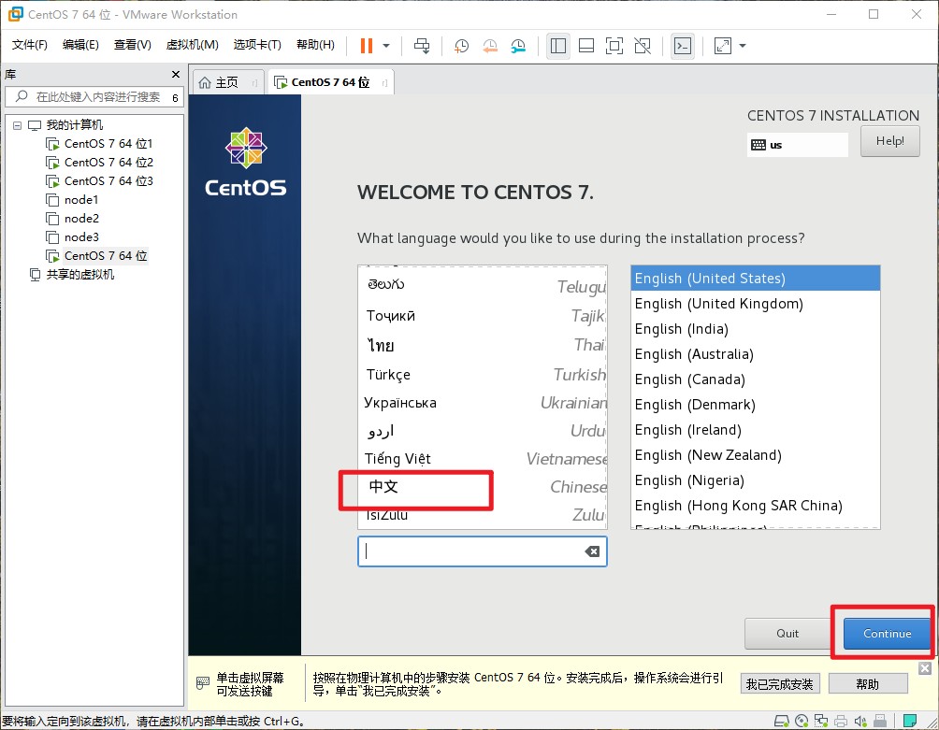Click 我已完成安装 button

[x=780, y=684]
